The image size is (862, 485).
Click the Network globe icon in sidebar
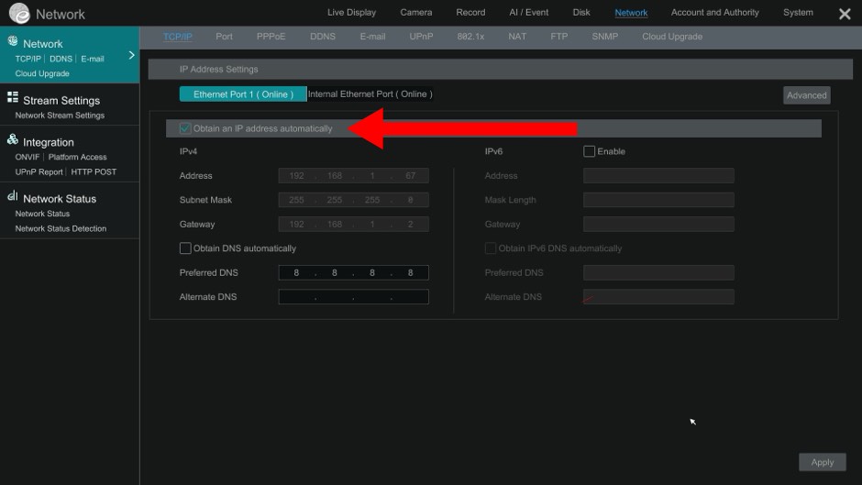coord(12,41)
